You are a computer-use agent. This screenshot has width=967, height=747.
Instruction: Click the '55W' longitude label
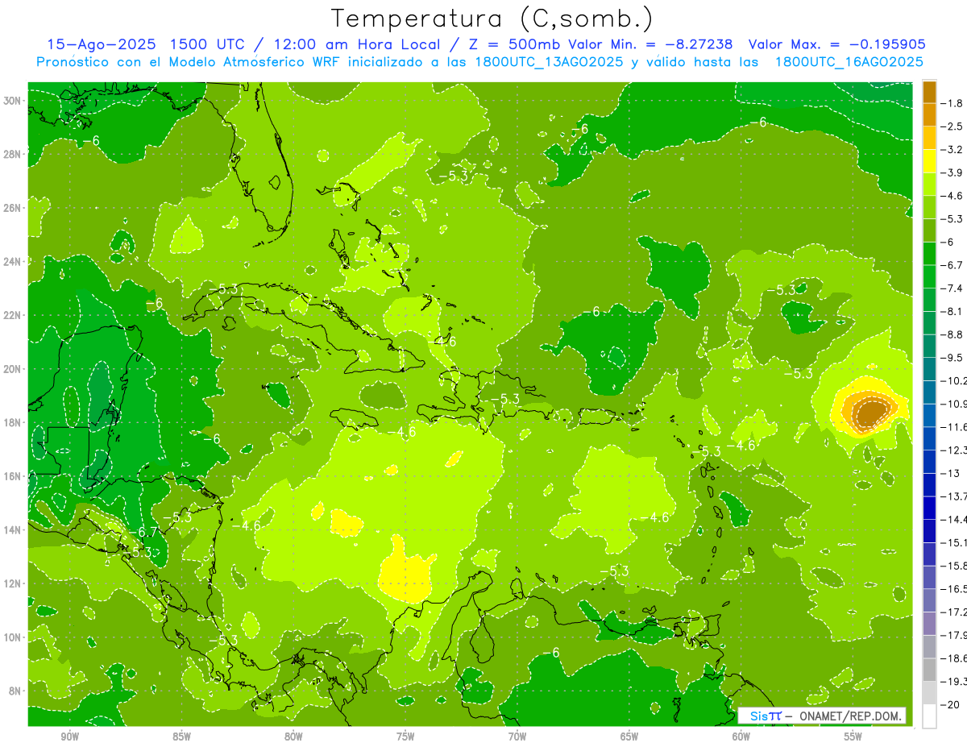(853, 737)
